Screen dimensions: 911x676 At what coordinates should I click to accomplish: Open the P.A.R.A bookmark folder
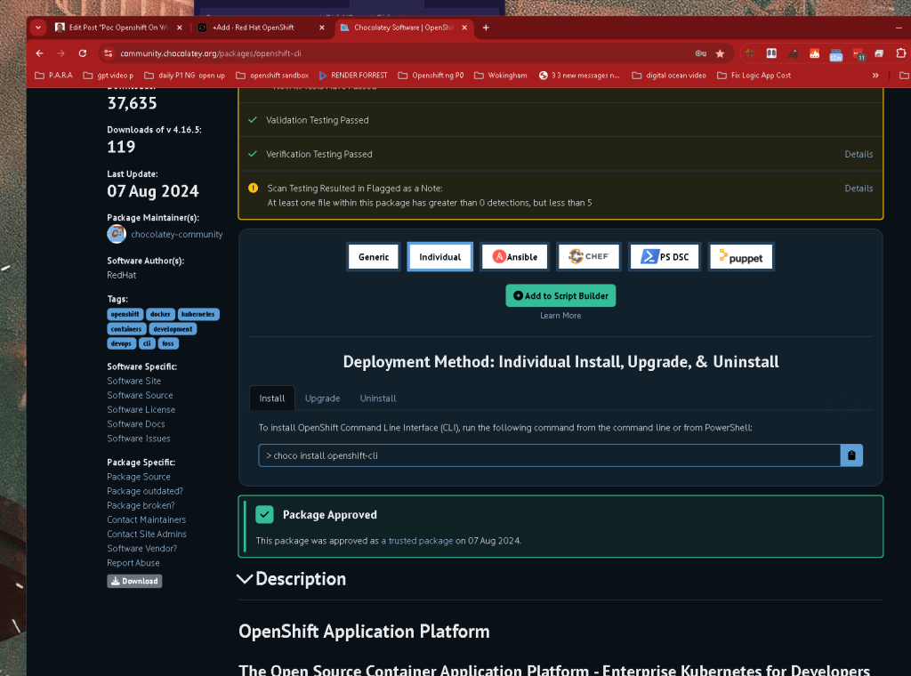53,76
